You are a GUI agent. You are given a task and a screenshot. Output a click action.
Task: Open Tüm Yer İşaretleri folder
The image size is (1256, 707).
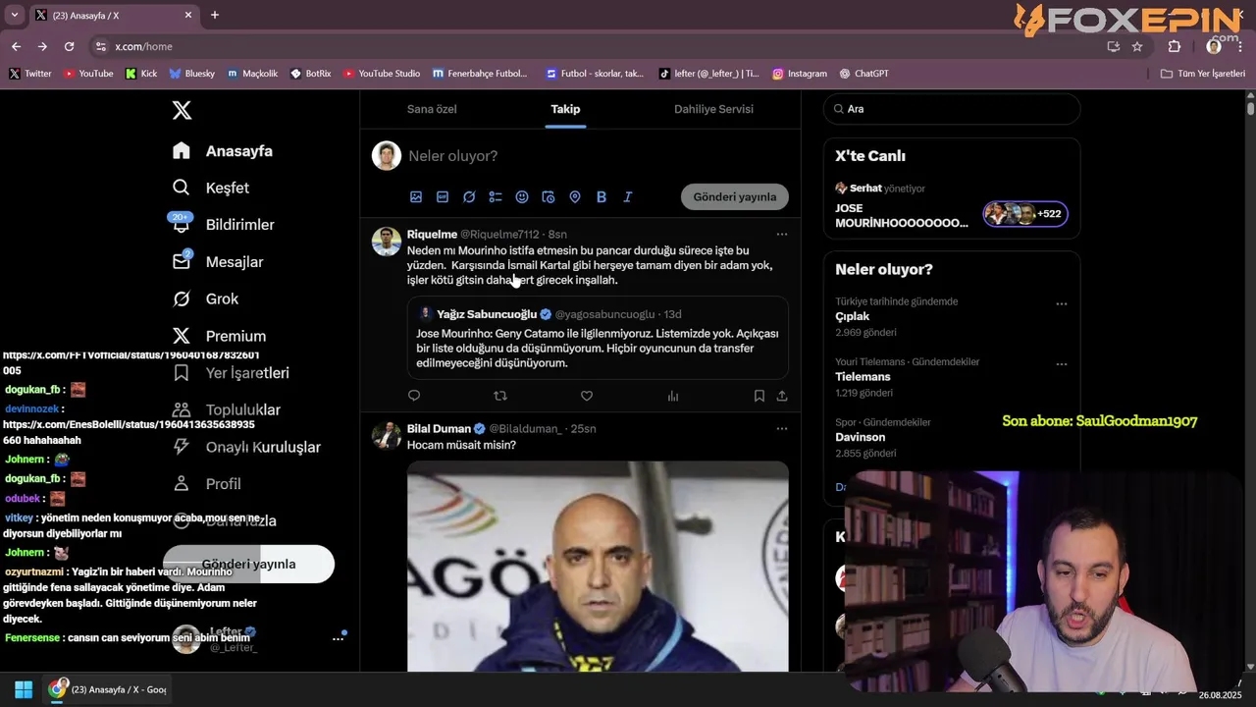pos(1203,74)
